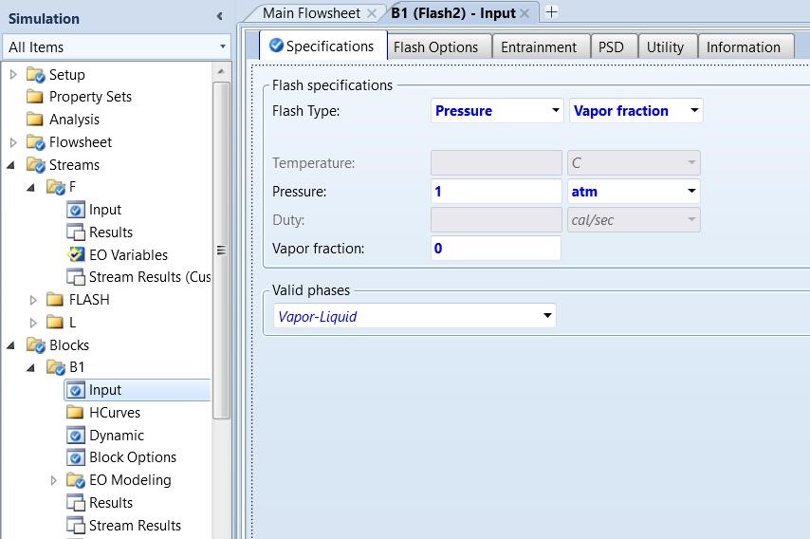Click the HCurves folder icon
This screenshot has height=539, width=810.
[x=76, y=413]
